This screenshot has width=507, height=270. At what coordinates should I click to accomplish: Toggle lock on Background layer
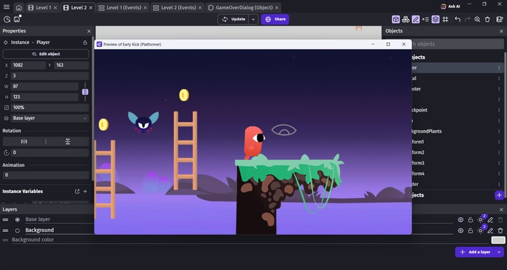click(471, 230)
